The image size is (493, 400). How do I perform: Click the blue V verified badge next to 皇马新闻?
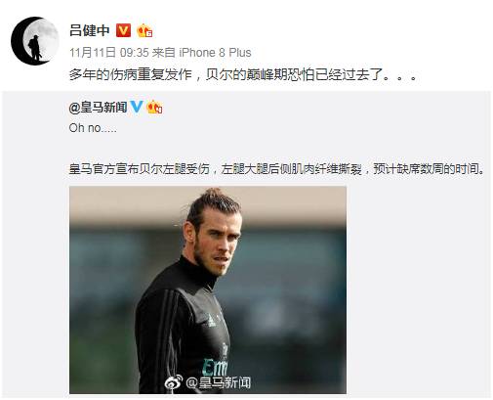coord(137,107)
